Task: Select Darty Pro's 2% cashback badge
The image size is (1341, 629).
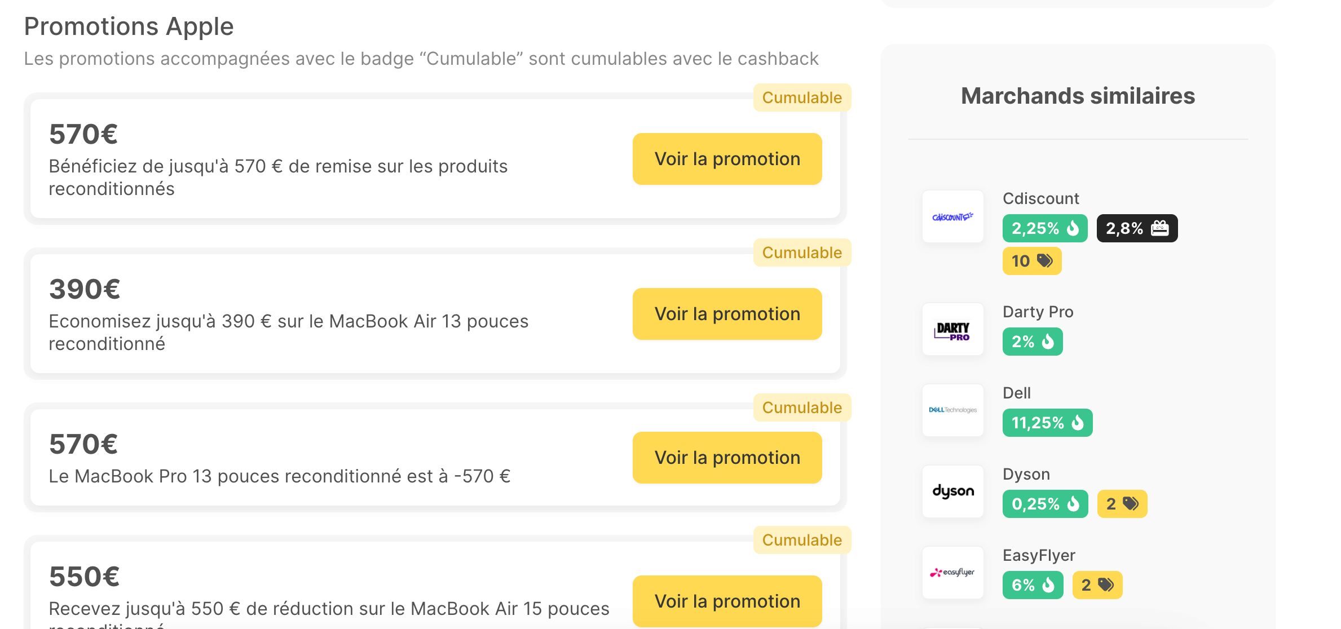Action: tap(1032, 341)
